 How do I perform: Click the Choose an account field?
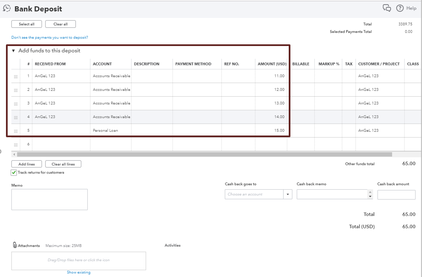(x=254, y=194)
